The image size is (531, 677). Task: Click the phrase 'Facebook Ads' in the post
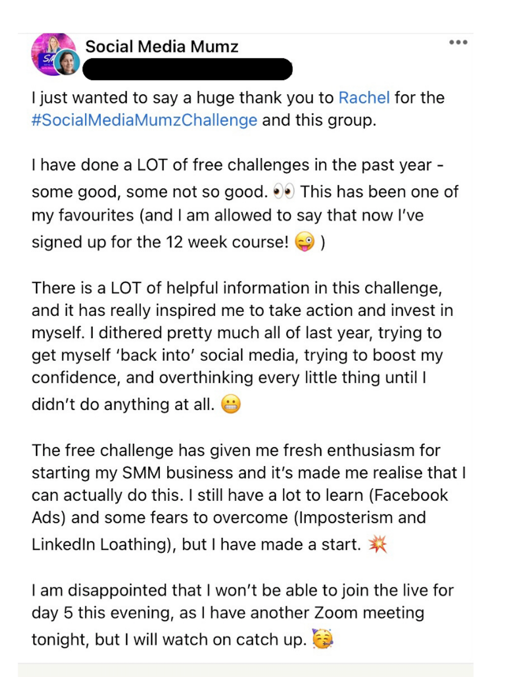411,495
